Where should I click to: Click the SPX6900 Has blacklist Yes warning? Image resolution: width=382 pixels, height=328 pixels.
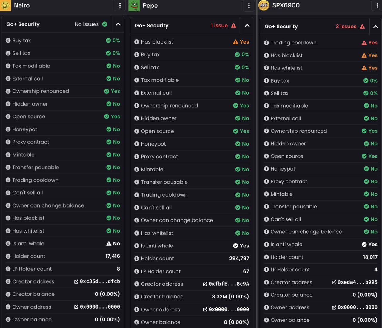point(369,55)
